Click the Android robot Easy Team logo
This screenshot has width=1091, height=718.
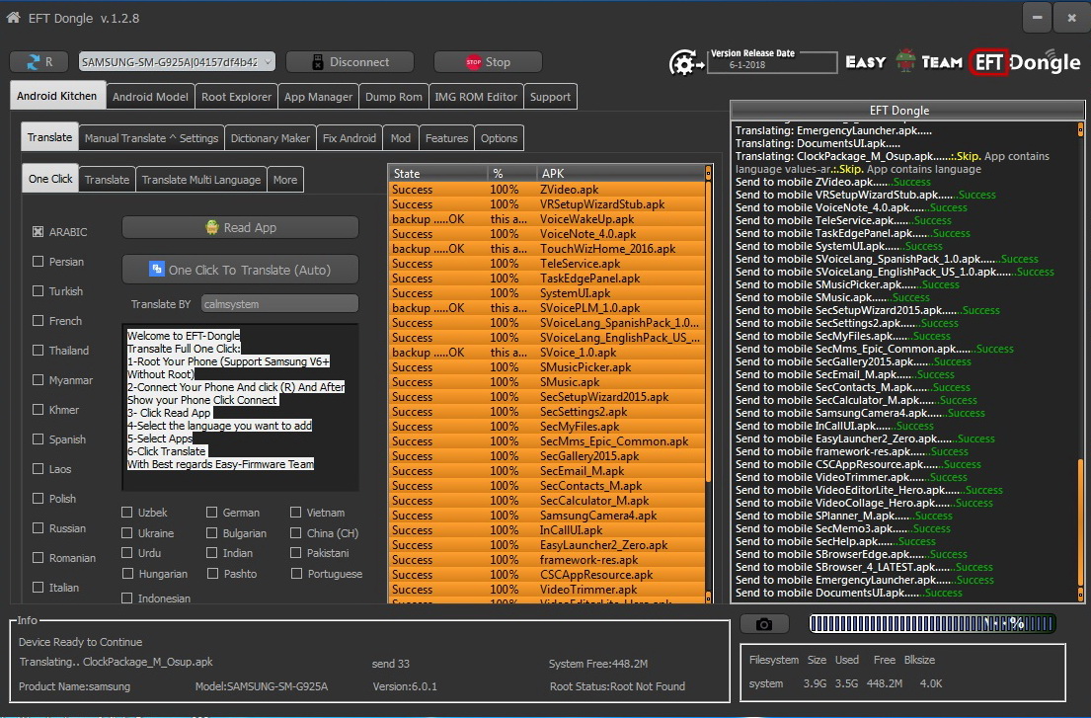tap(905, 60)
